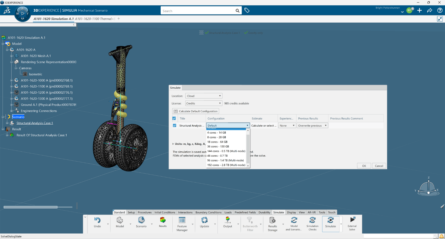This screenshot has width=445, height=239.
Task: Click the Share arrow icon
Action: tap(430, 10)
